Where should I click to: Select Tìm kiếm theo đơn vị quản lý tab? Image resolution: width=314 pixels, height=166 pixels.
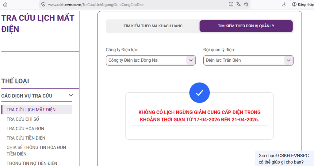coord(246,26)
